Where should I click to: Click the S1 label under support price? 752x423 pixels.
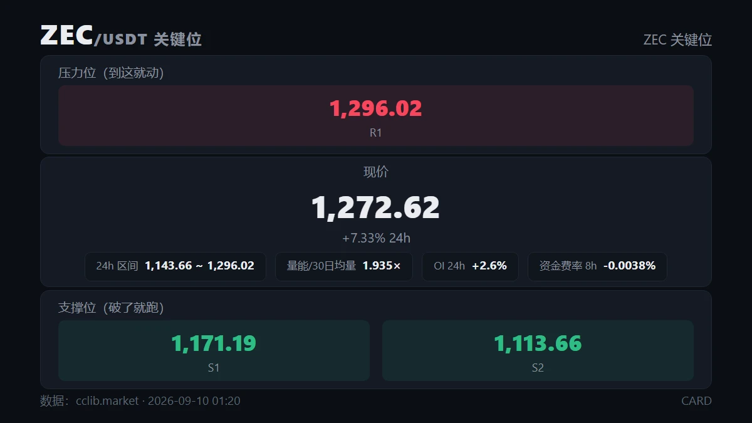click(x=214, y=368)
